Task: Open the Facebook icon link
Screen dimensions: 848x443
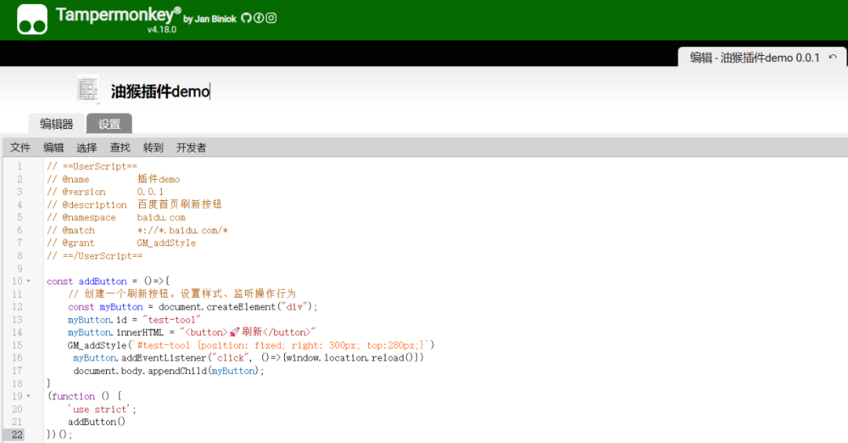Action: pos(258,18)
